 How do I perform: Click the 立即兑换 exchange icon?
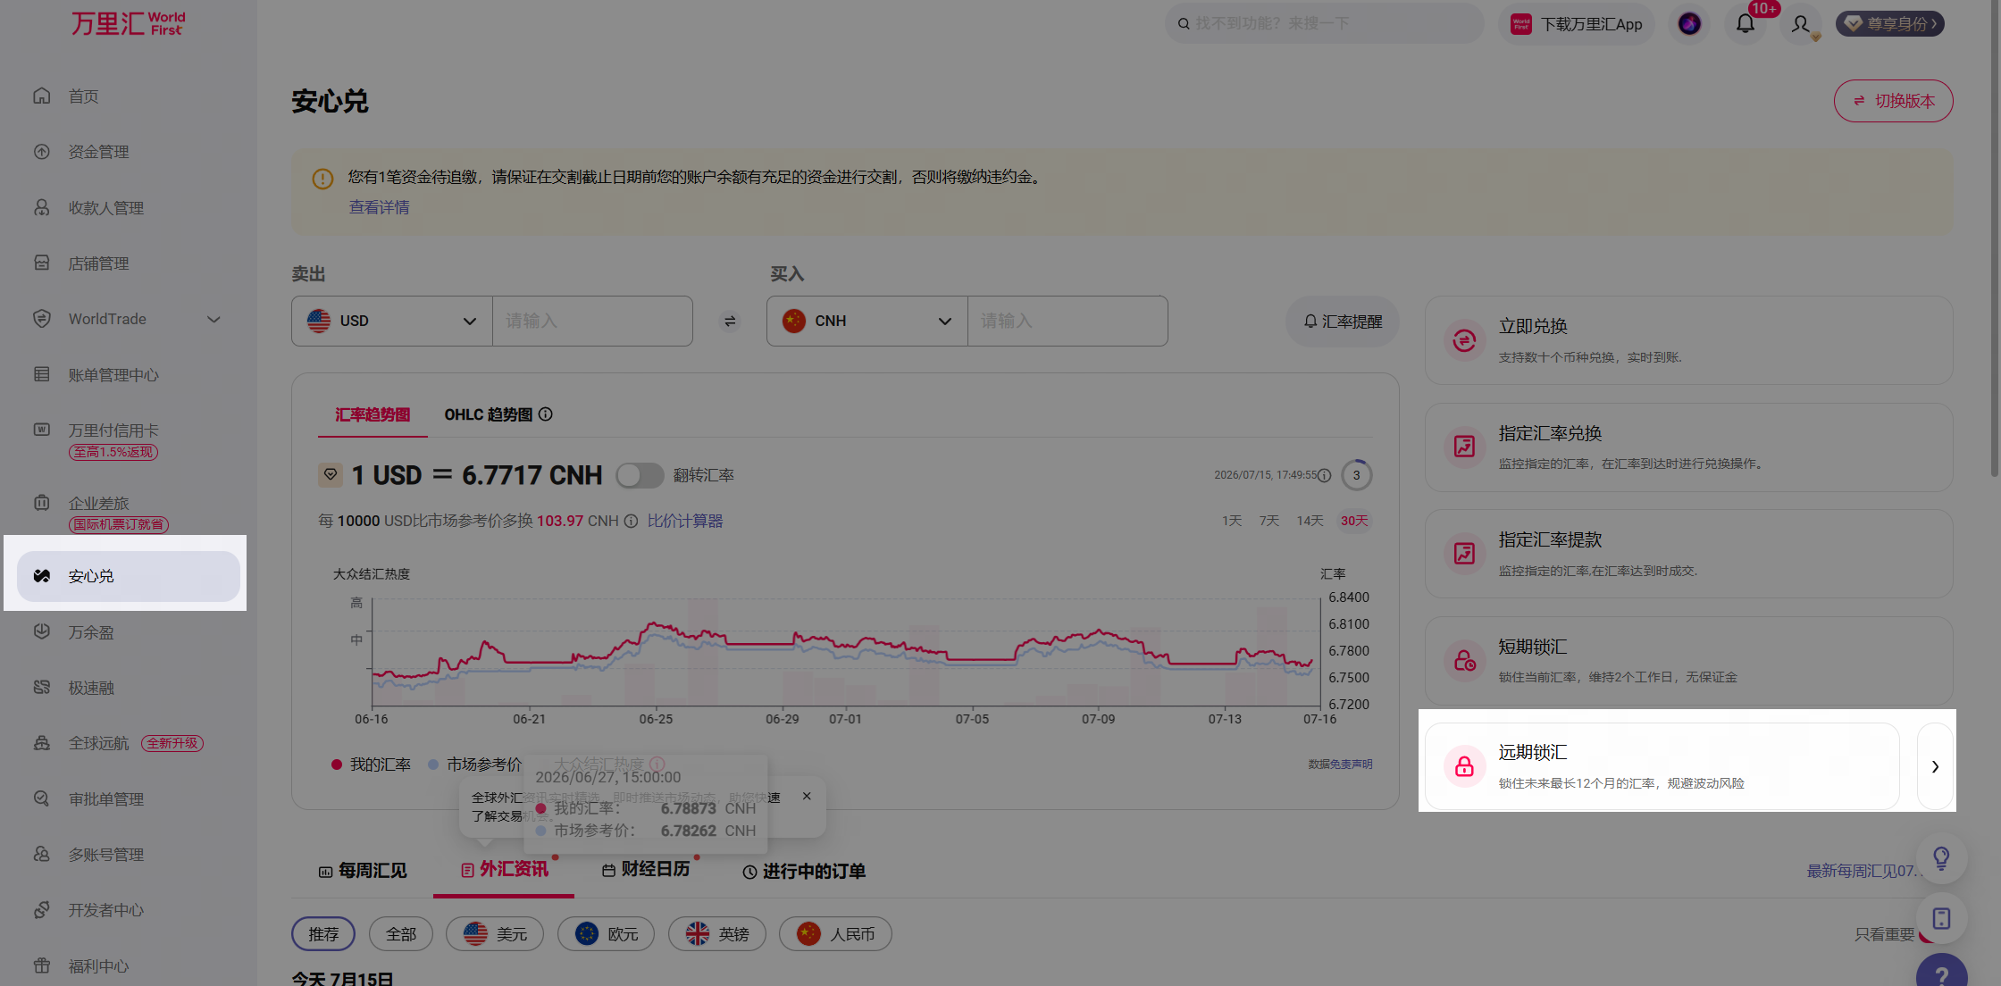(x=1464, y=340)
